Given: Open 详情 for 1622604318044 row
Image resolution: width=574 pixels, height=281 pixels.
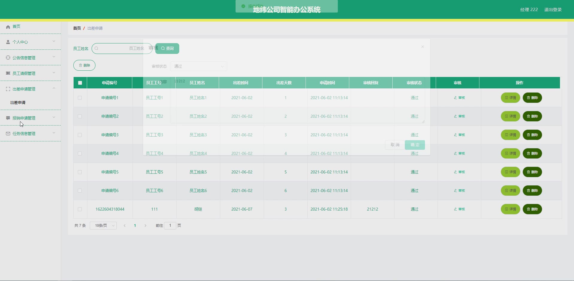Looking at the screenshot, I should pos(511,209).
